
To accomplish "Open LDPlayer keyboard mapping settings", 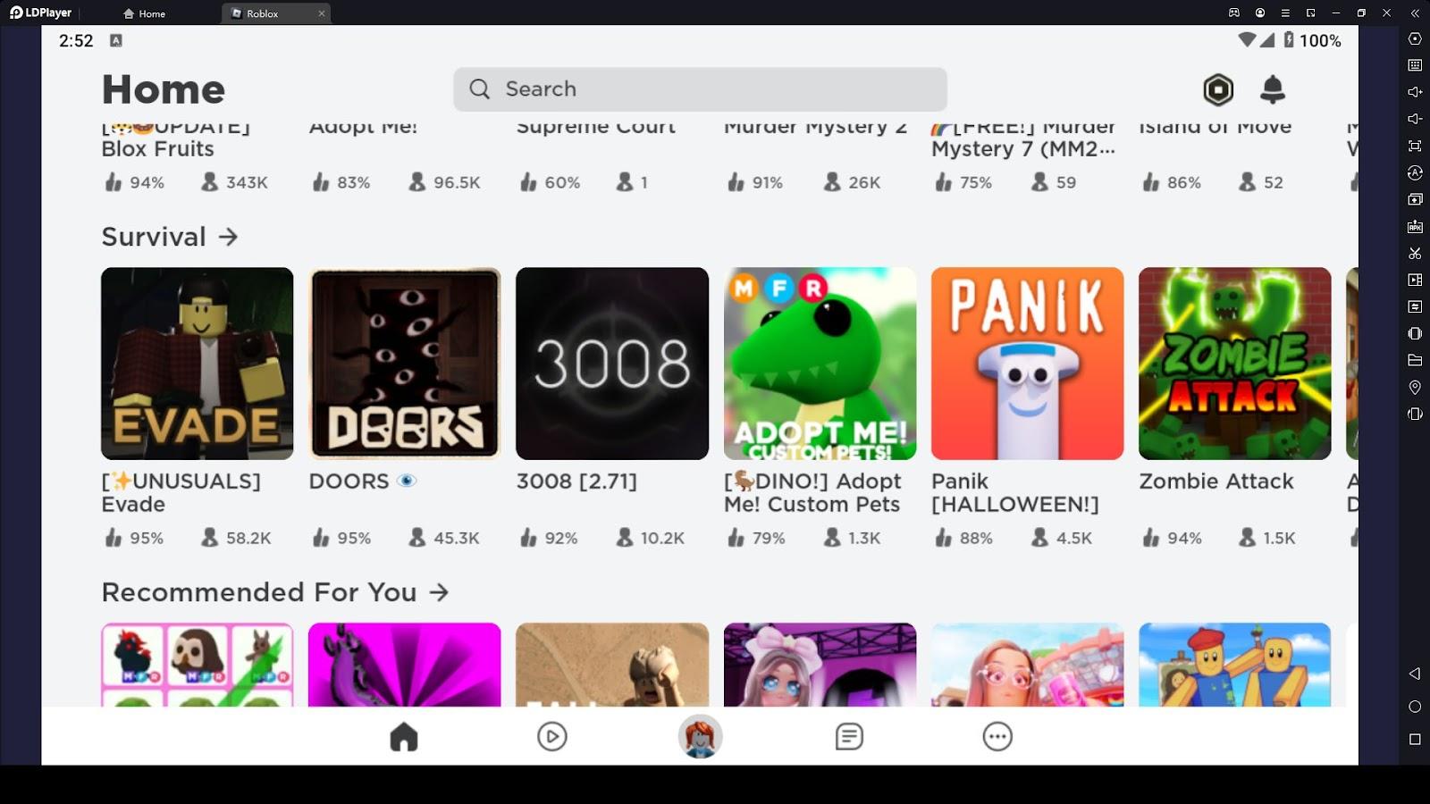I will pyautogui.click(x=1415, y=65).
